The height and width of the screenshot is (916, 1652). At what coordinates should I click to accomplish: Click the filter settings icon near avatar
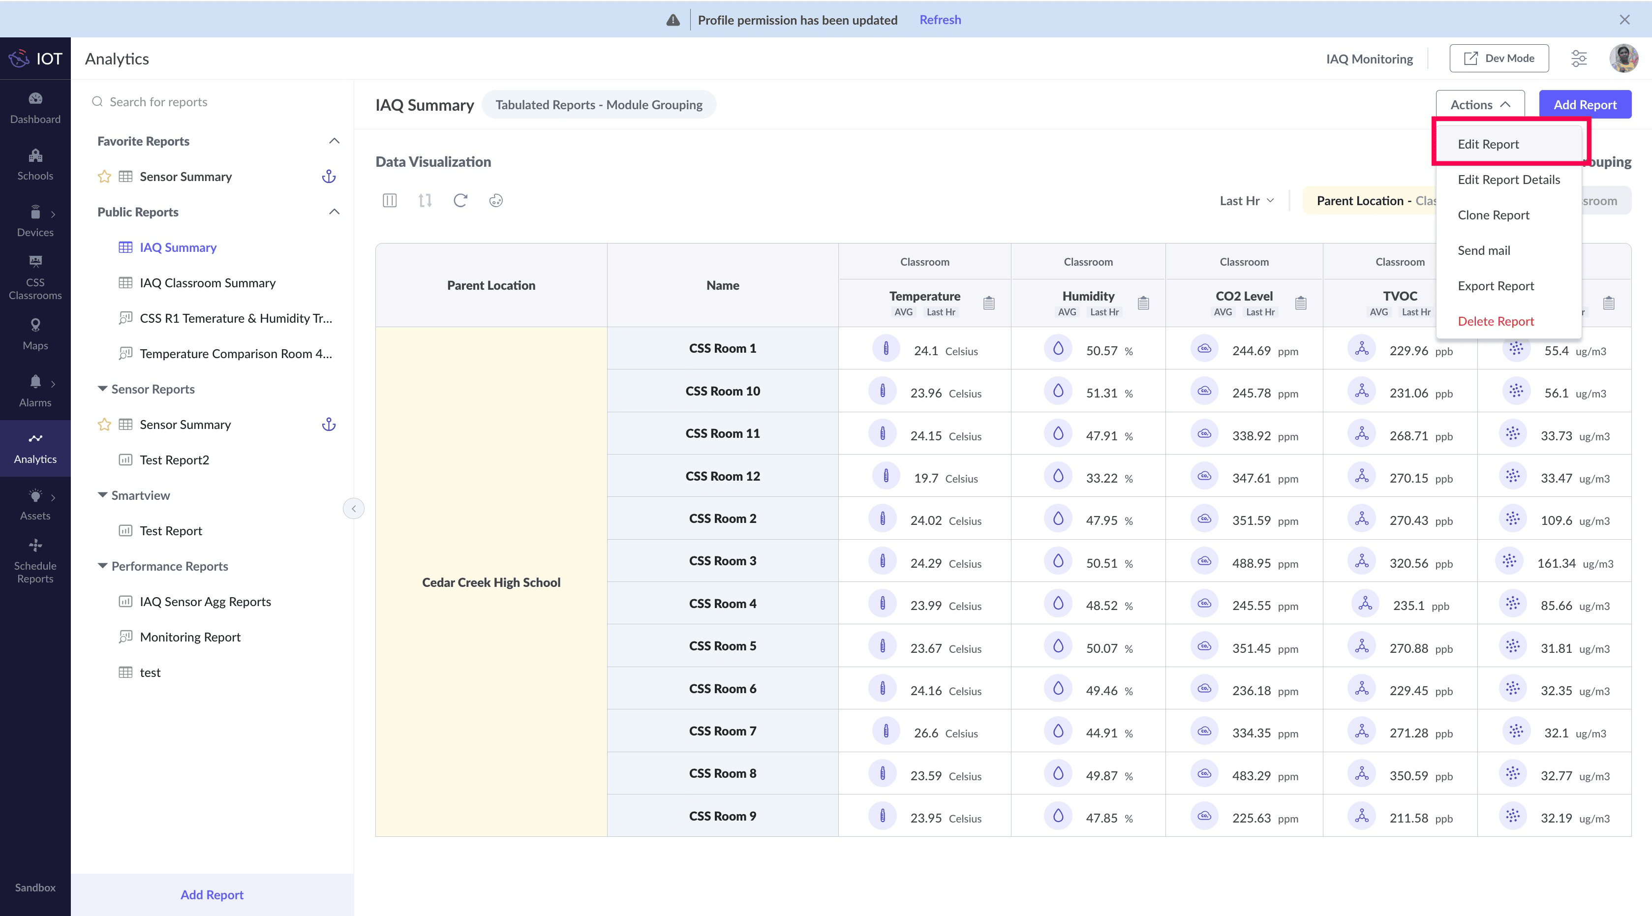tap(1578, 59)
